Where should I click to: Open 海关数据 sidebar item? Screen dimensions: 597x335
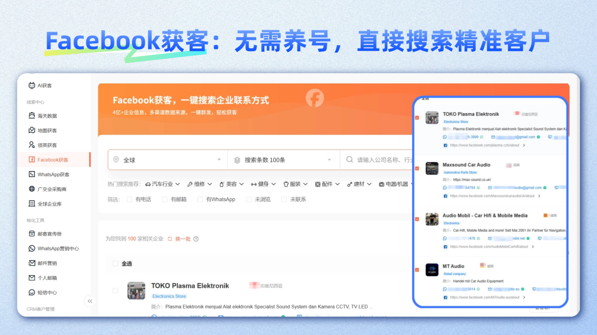(43, 116)
